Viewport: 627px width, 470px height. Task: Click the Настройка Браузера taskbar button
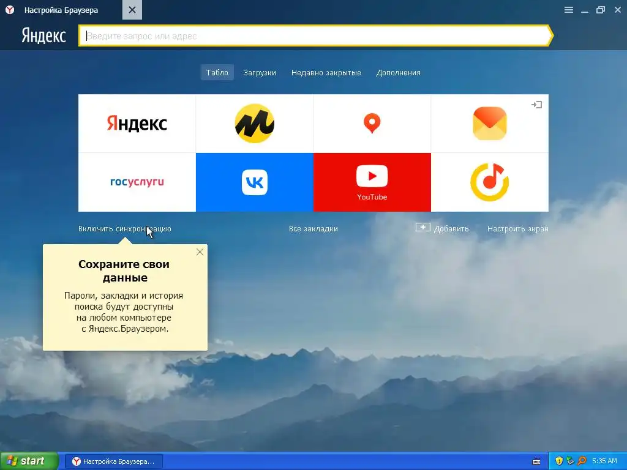114,461
